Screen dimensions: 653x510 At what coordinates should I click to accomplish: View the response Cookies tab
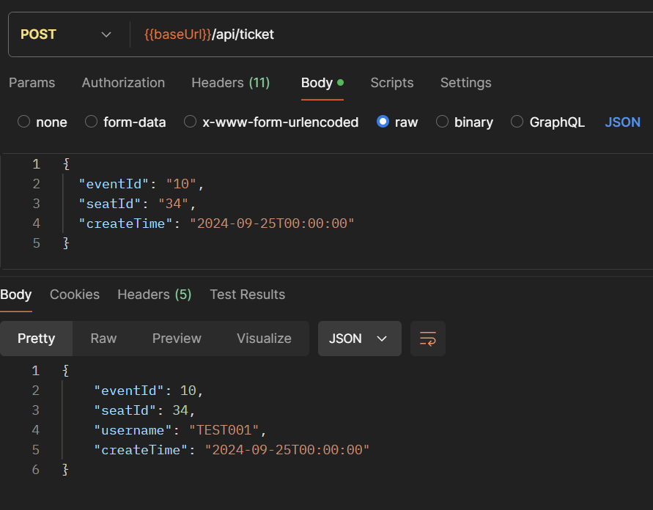[75, 295]
